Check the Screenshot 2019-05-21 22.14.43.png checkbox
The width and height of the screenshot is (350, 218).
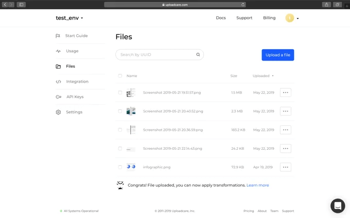coord(120,149)
